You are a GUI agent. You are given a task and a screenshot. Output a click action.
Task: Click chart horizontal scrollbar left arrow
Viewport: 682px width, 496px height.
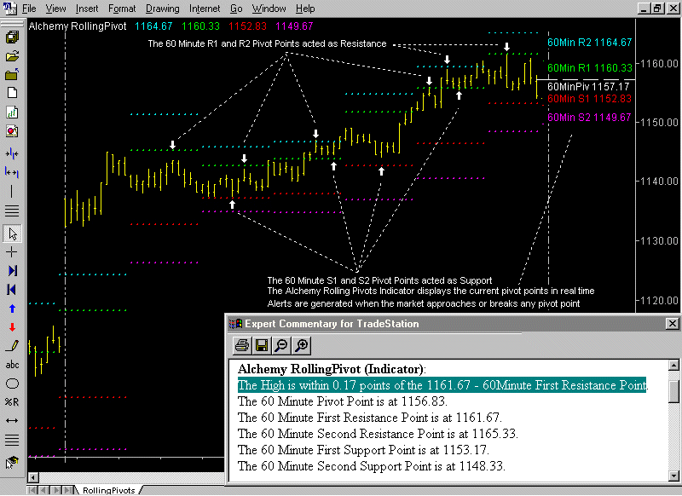tap(33, 477)
